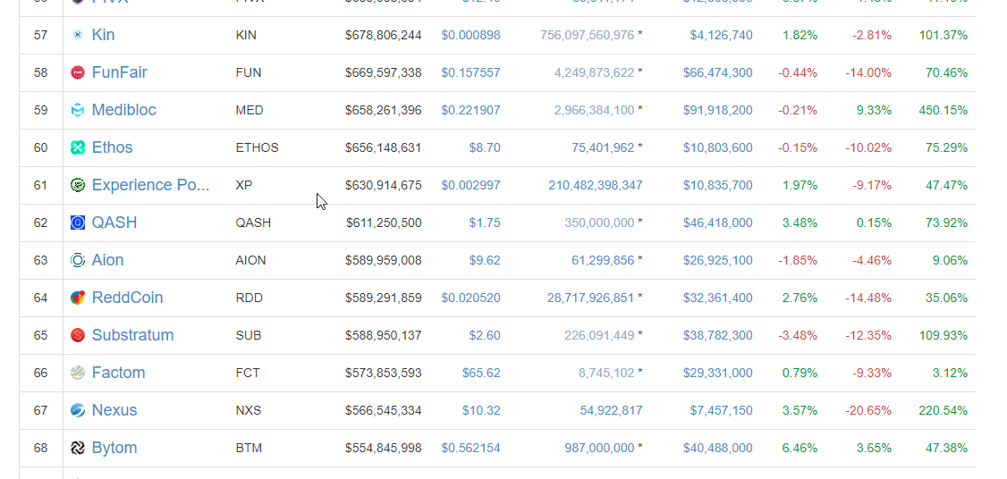The image size is (1007, 479).
Task: Click Ethos price $8.70
Action: [x=485, y=148]
